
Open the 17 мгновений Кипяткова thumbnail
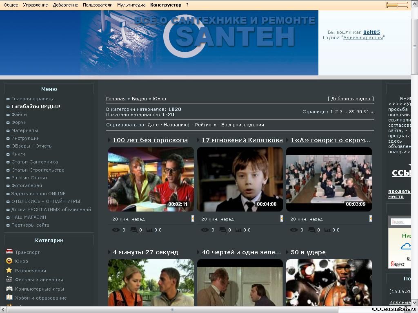[240, 179]
